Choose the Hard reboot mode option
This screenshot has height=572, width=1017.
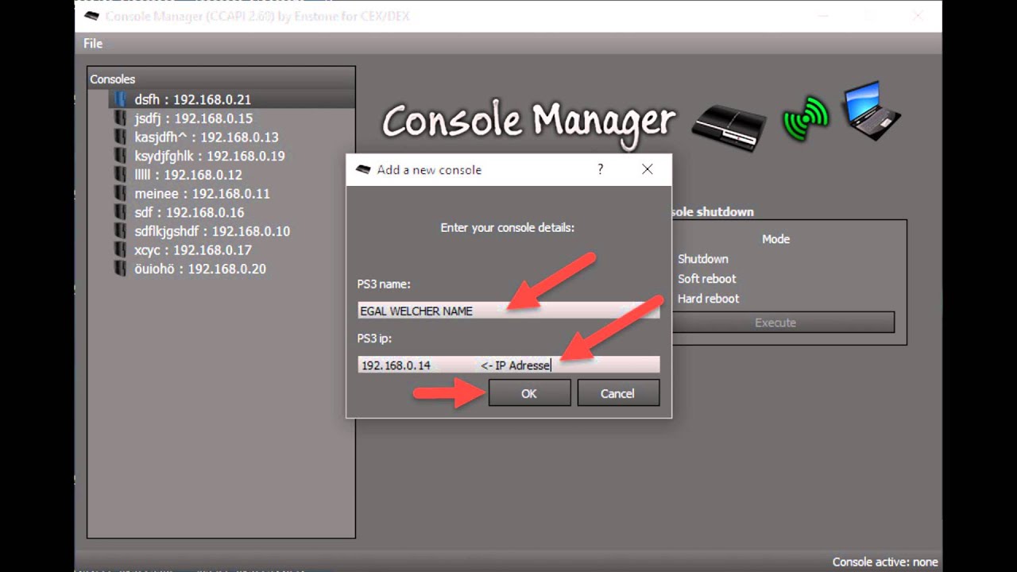(x=709, y=299)
